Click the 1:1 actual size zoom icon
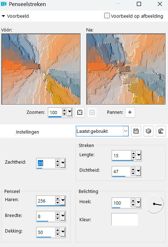Screen dimensions: 168x247 [92, 112]
